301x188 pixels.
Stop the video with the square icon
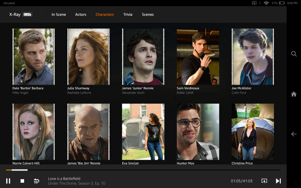pos(22,181)
